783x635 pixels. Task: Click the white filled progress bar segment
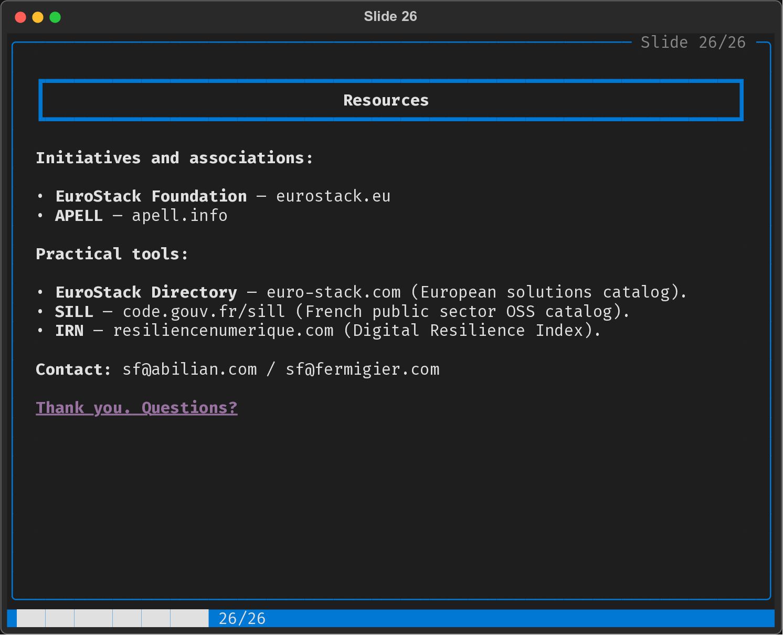coord(112,618)
